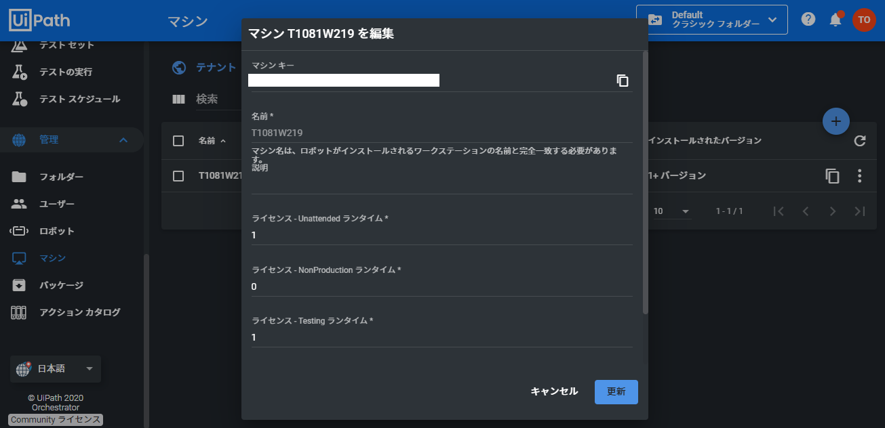This screenshot has width=885, height=428.
Task: Click the dialog's vertical scrollbar
Action: (x=646, y=183)
